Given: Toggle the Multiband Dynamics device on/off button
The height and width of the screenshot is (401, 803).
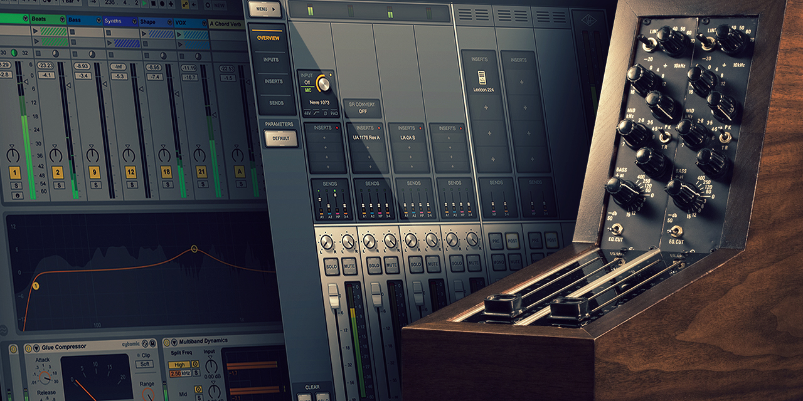Looking at the screenshot, I should click(166, 342).
